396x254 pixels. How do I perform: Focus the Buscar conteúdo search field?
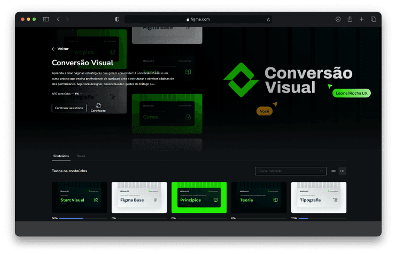click(290, 171)
